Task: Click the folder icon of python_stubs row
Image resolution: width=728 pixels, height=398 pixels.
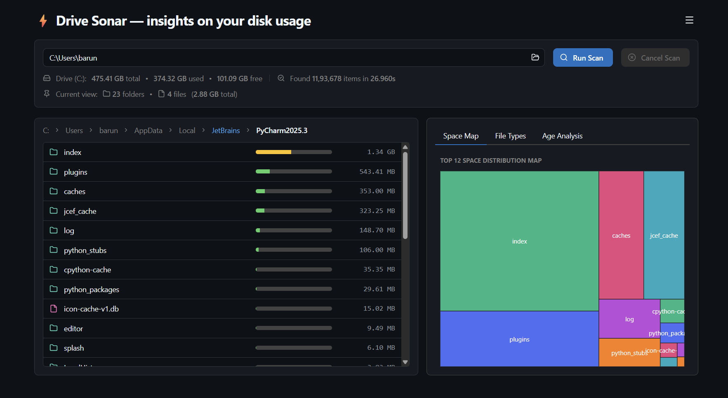Action: click(54, 250)
